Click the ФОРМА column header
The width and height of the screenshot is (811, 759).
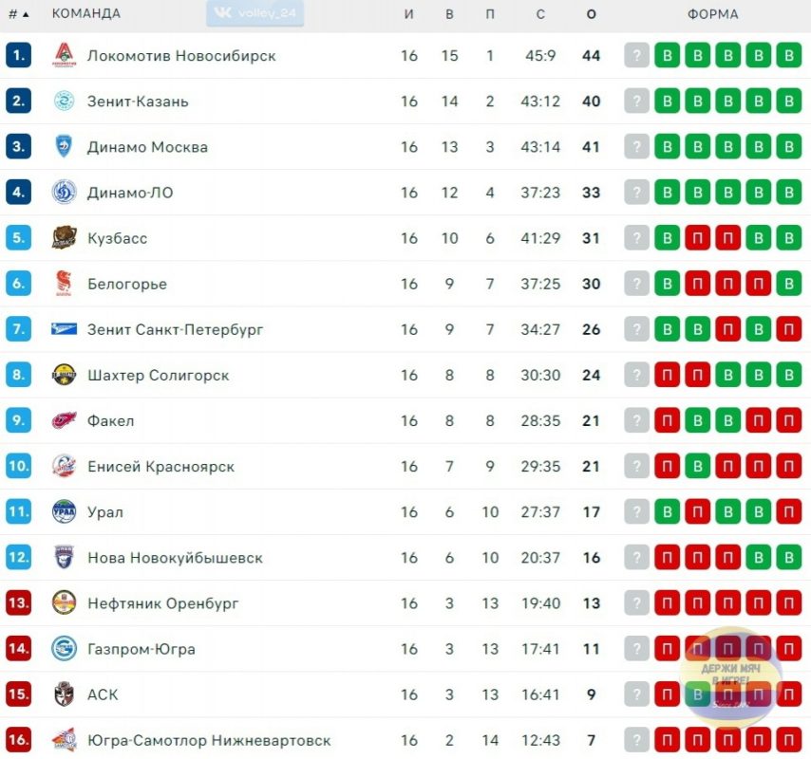[713, 14]
